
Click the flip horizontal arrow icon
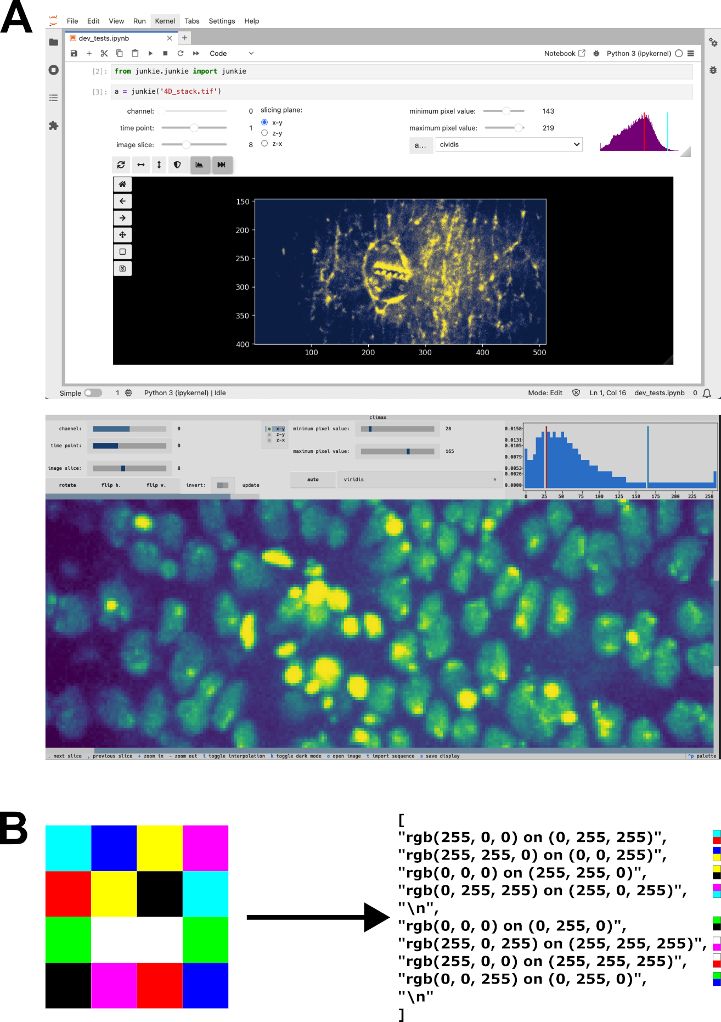pyautogui.click(x=141, y=165)
